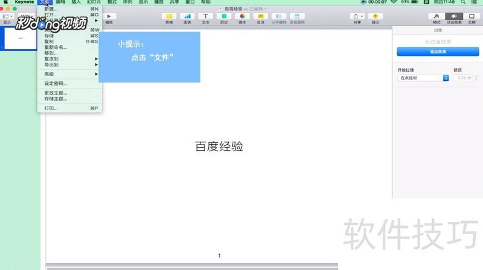Choose 更改主题... in the File menu
This screenshot has width=483, height=270.
pos(69,93)
